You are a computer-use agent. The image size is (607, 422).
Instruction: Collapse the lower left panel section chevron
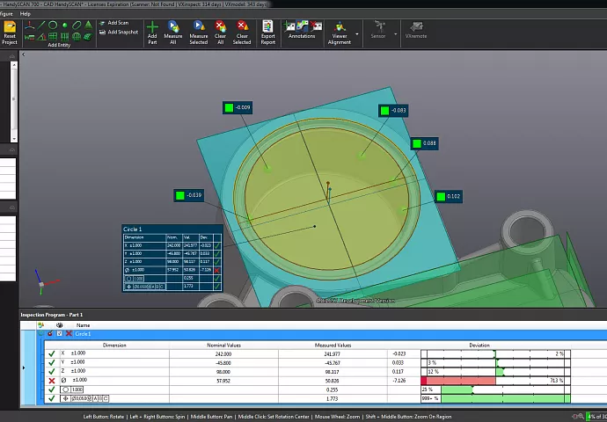(12, 207)
